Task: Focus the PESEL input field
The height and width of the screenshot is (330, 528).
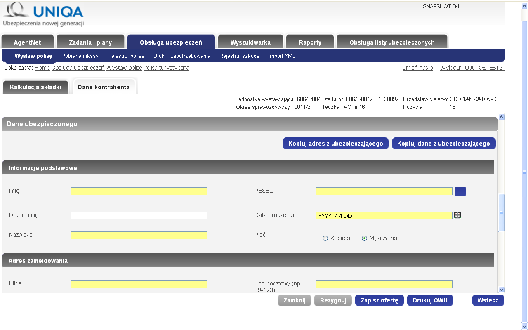Action: click(384, 191)
